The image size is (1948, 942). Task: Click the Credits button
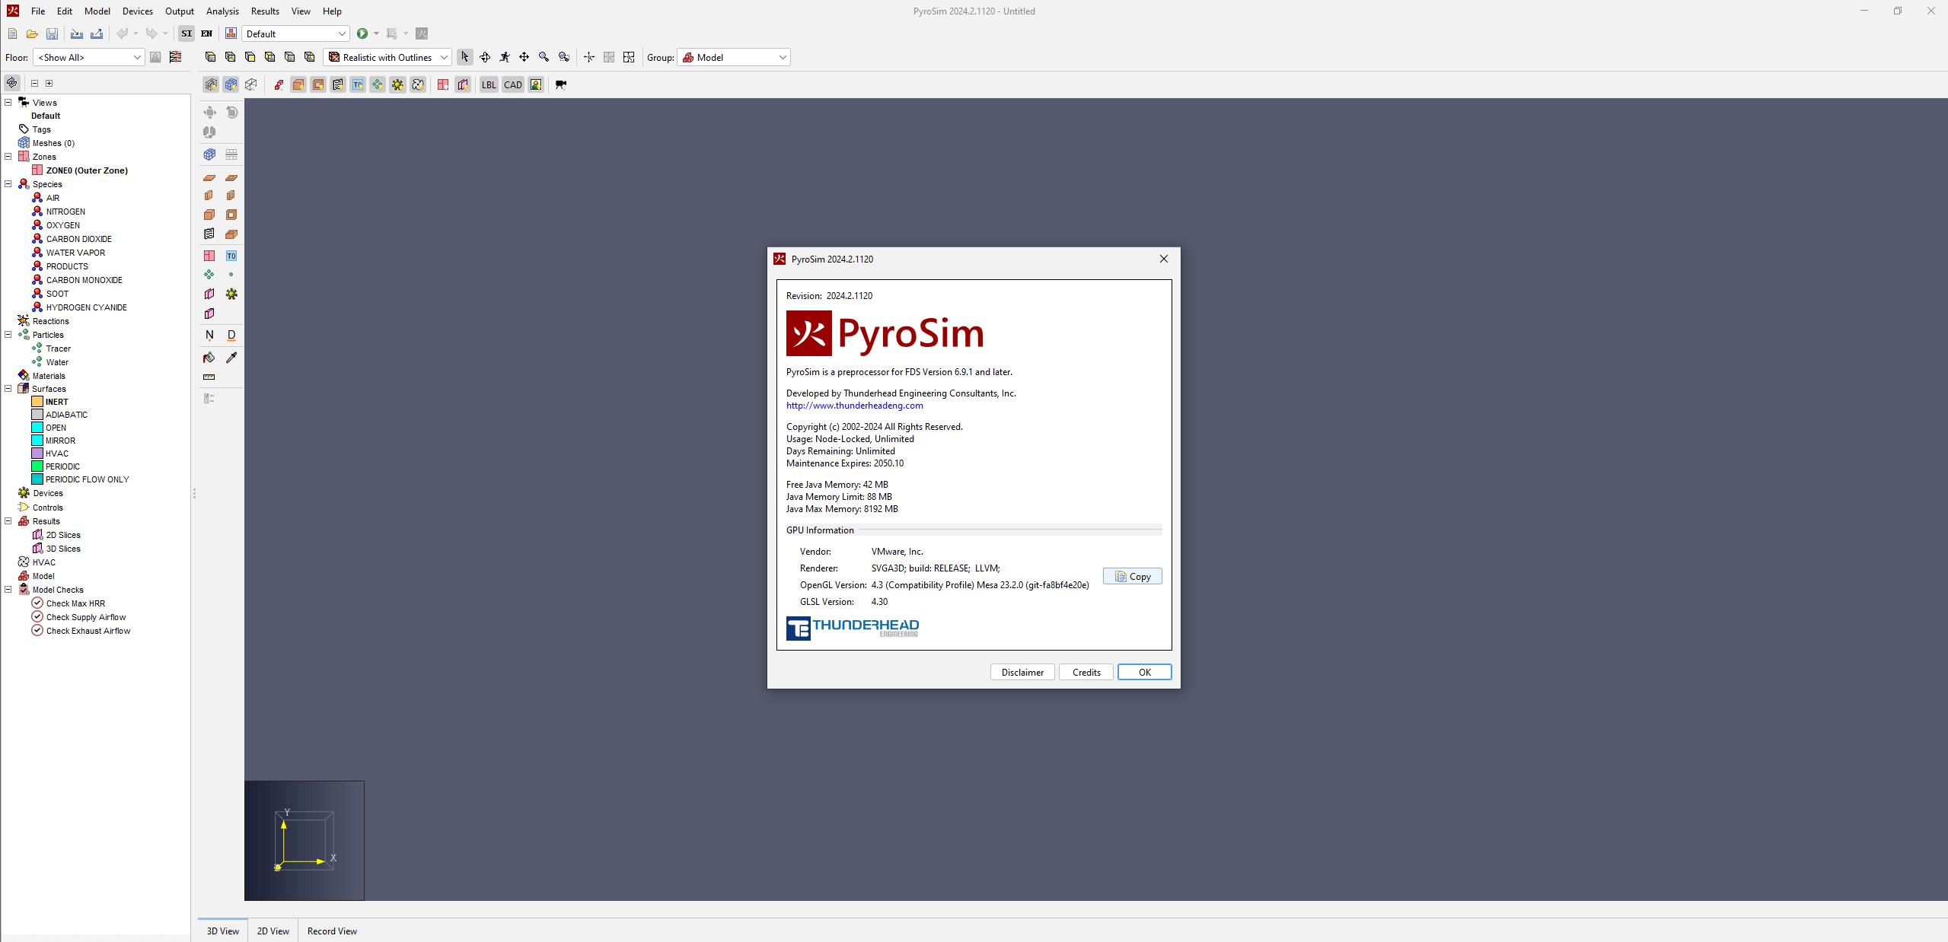pos(1086,672)
